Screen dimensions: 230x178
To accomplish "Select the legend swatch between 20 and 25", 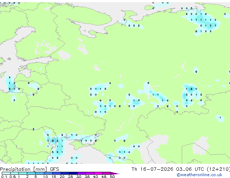I will (65, 173).
